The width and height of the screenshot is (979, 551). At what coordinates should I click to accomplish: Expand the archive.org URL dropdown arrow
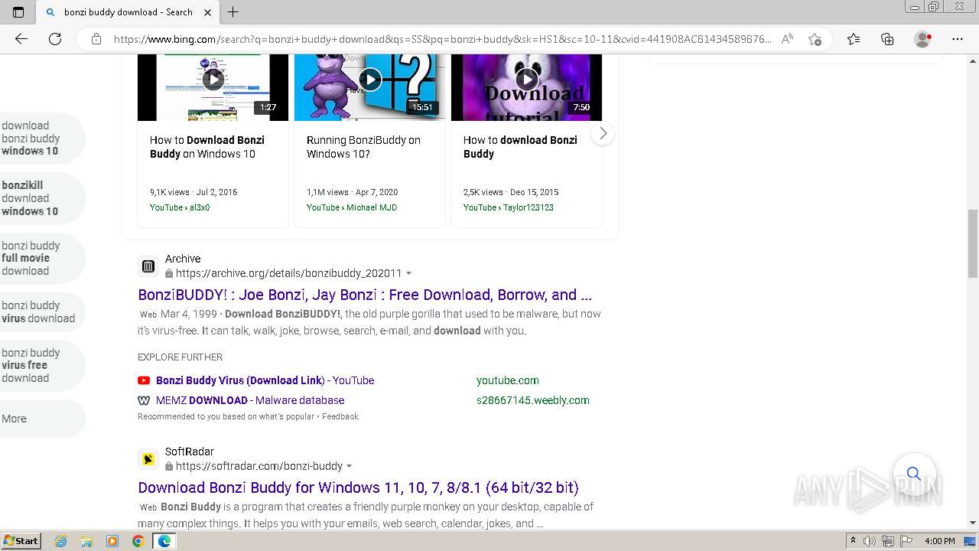[409, 274]
